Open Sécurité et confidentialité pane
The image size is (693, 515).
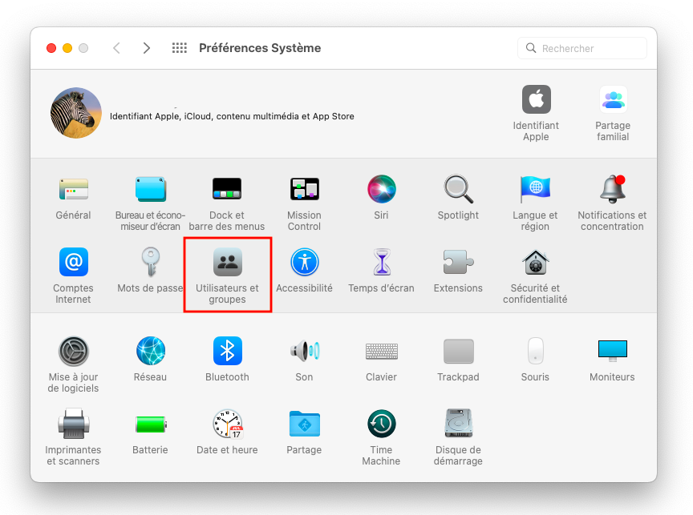pyautogui.click(x=535, y=263)
